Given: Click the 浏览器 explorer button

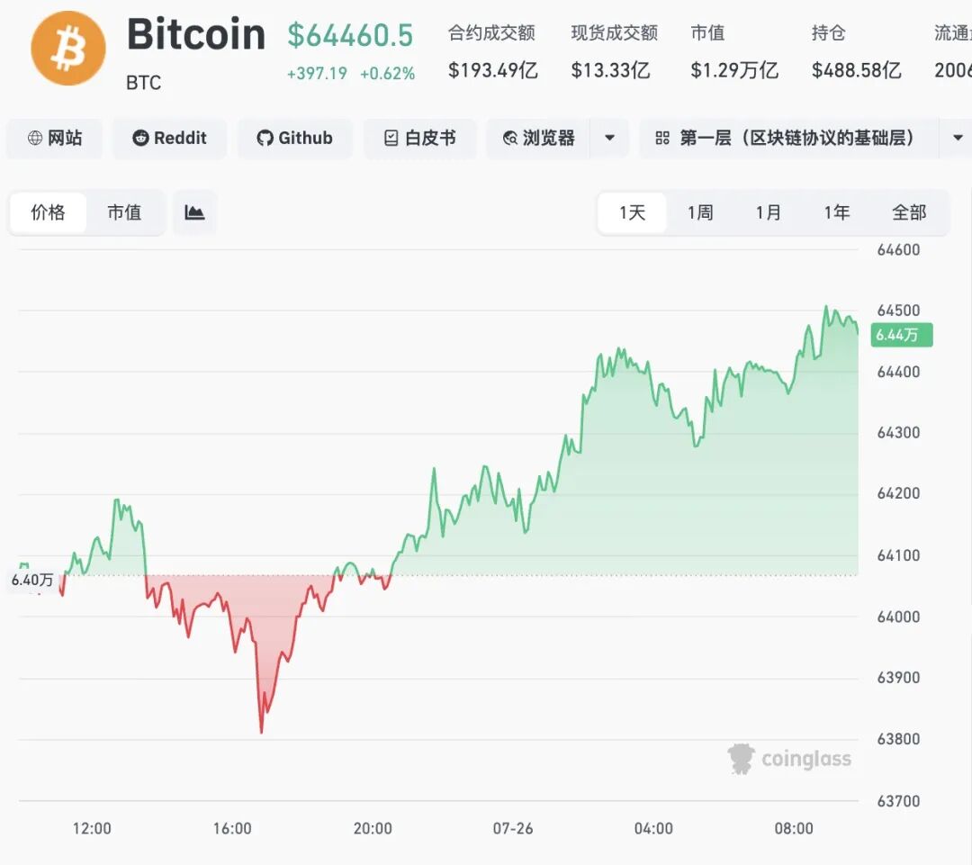Looking at the screenshot, I should (x=539, y=138).
